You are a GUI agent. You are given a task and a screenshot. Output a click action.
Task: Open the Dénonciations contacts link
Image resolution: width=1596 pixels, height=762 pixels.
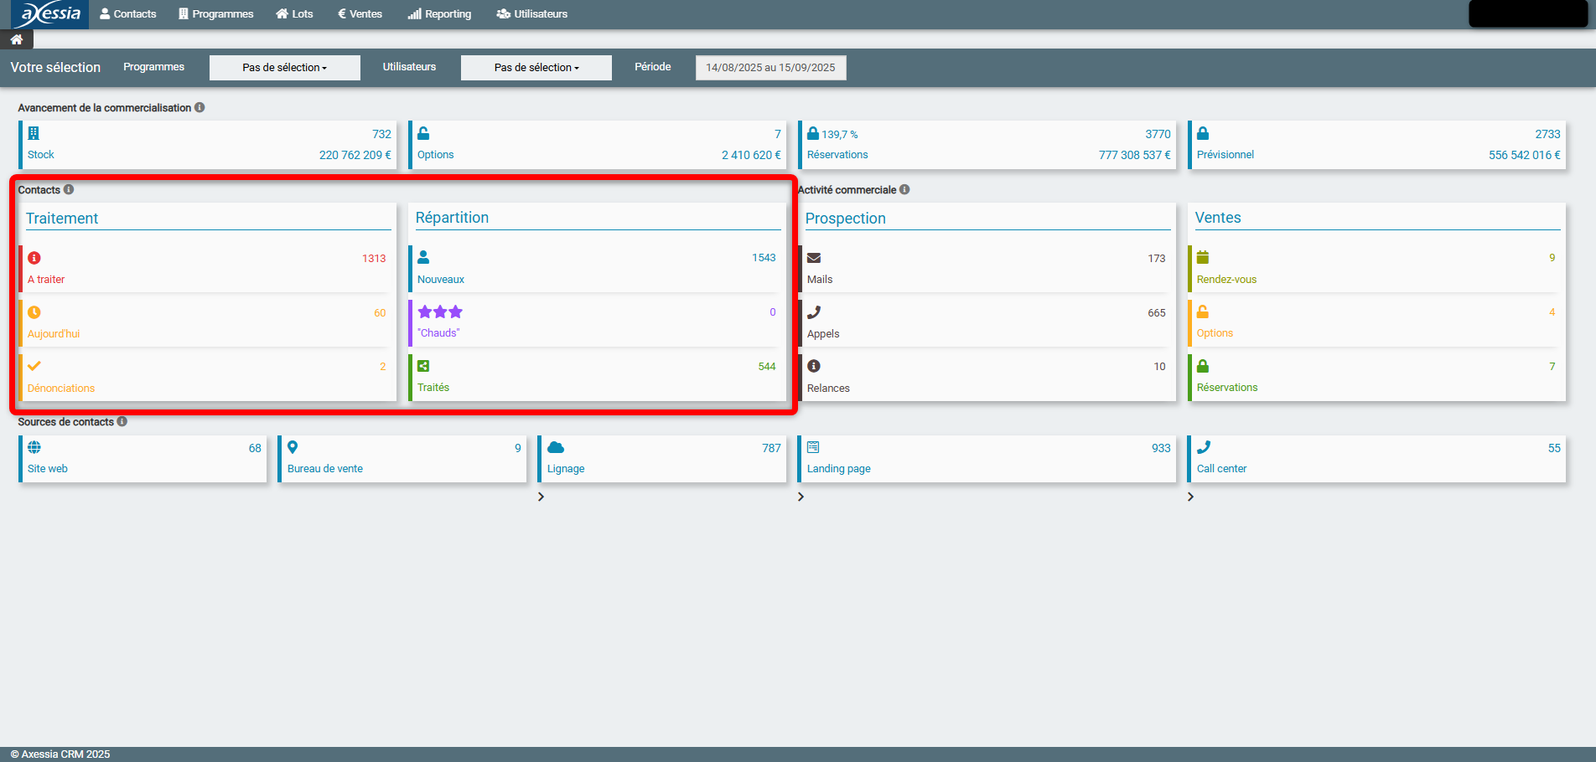click(61, 389)
